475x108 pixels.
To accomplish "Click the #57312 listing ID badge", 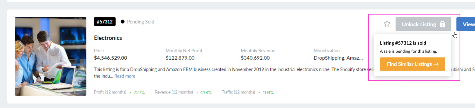I will 105,22.
